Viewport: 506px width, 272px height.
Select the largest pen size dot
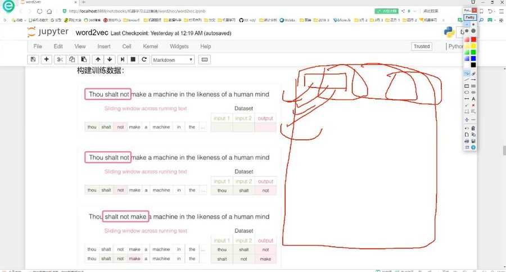(x=473, y=31)
